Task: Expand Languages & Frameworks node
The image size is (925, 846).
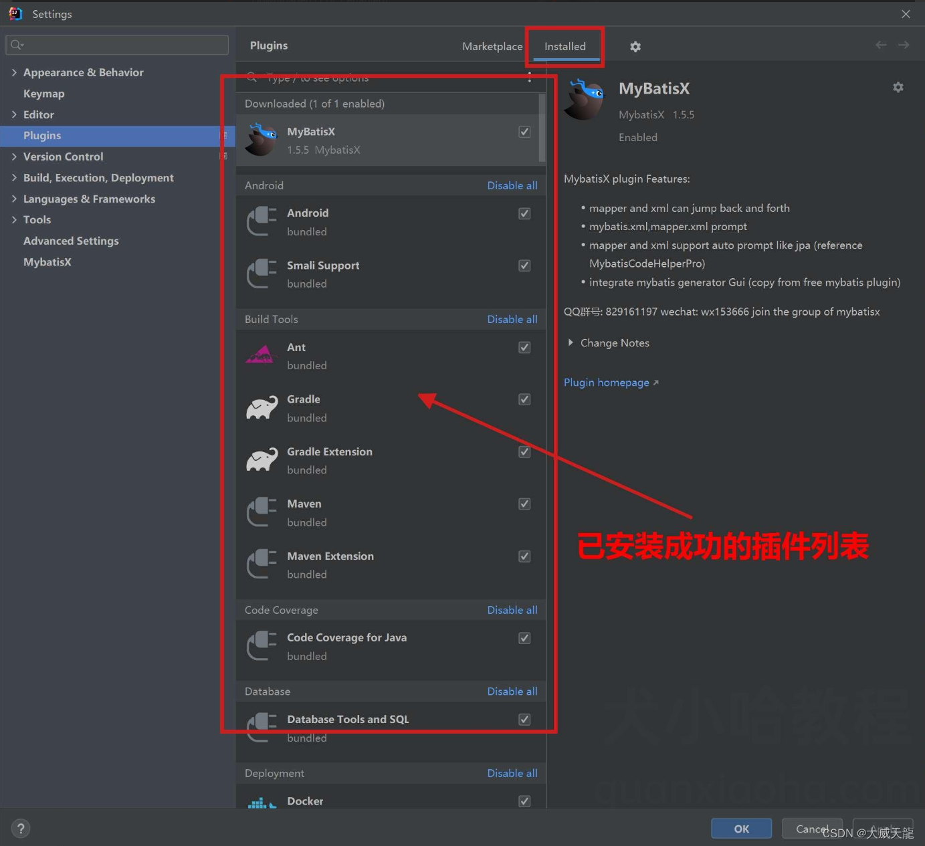Action: (14, 199)
